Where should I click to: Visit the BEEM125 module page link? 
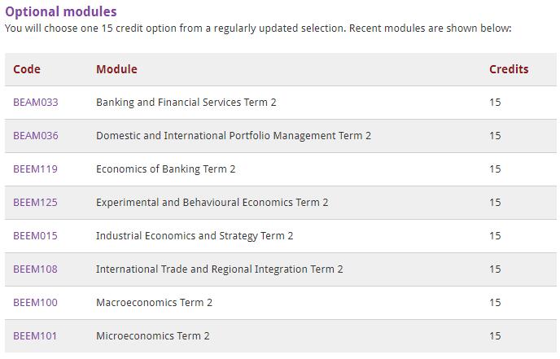(x=36, y=203)
